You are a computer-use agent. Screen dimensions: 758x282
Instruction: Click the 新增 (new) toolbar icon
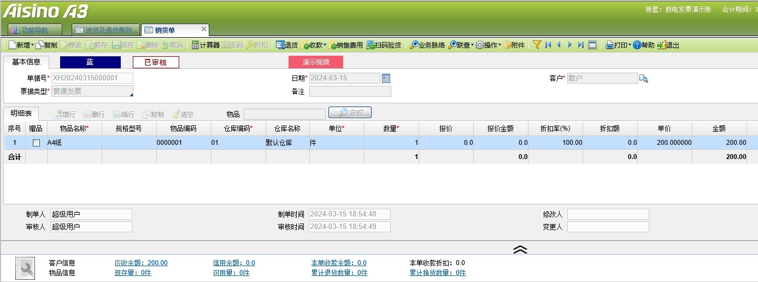click(x=12, y=45)
